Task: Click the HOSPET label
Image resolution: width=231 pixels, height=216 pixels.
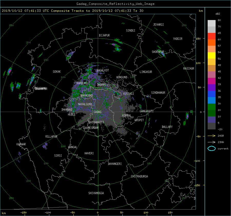Action: pyautogui.click(x=139, y=120)
